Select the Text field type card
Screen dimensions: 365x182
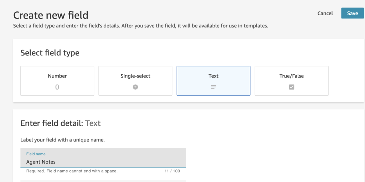coord(214,81)
